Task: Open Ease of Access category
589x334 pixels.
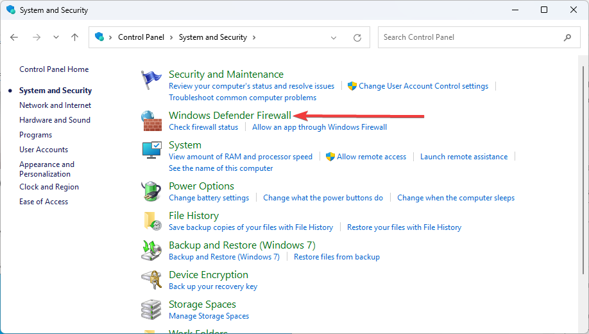Action: pyautogui.click(x=44, y=202)
